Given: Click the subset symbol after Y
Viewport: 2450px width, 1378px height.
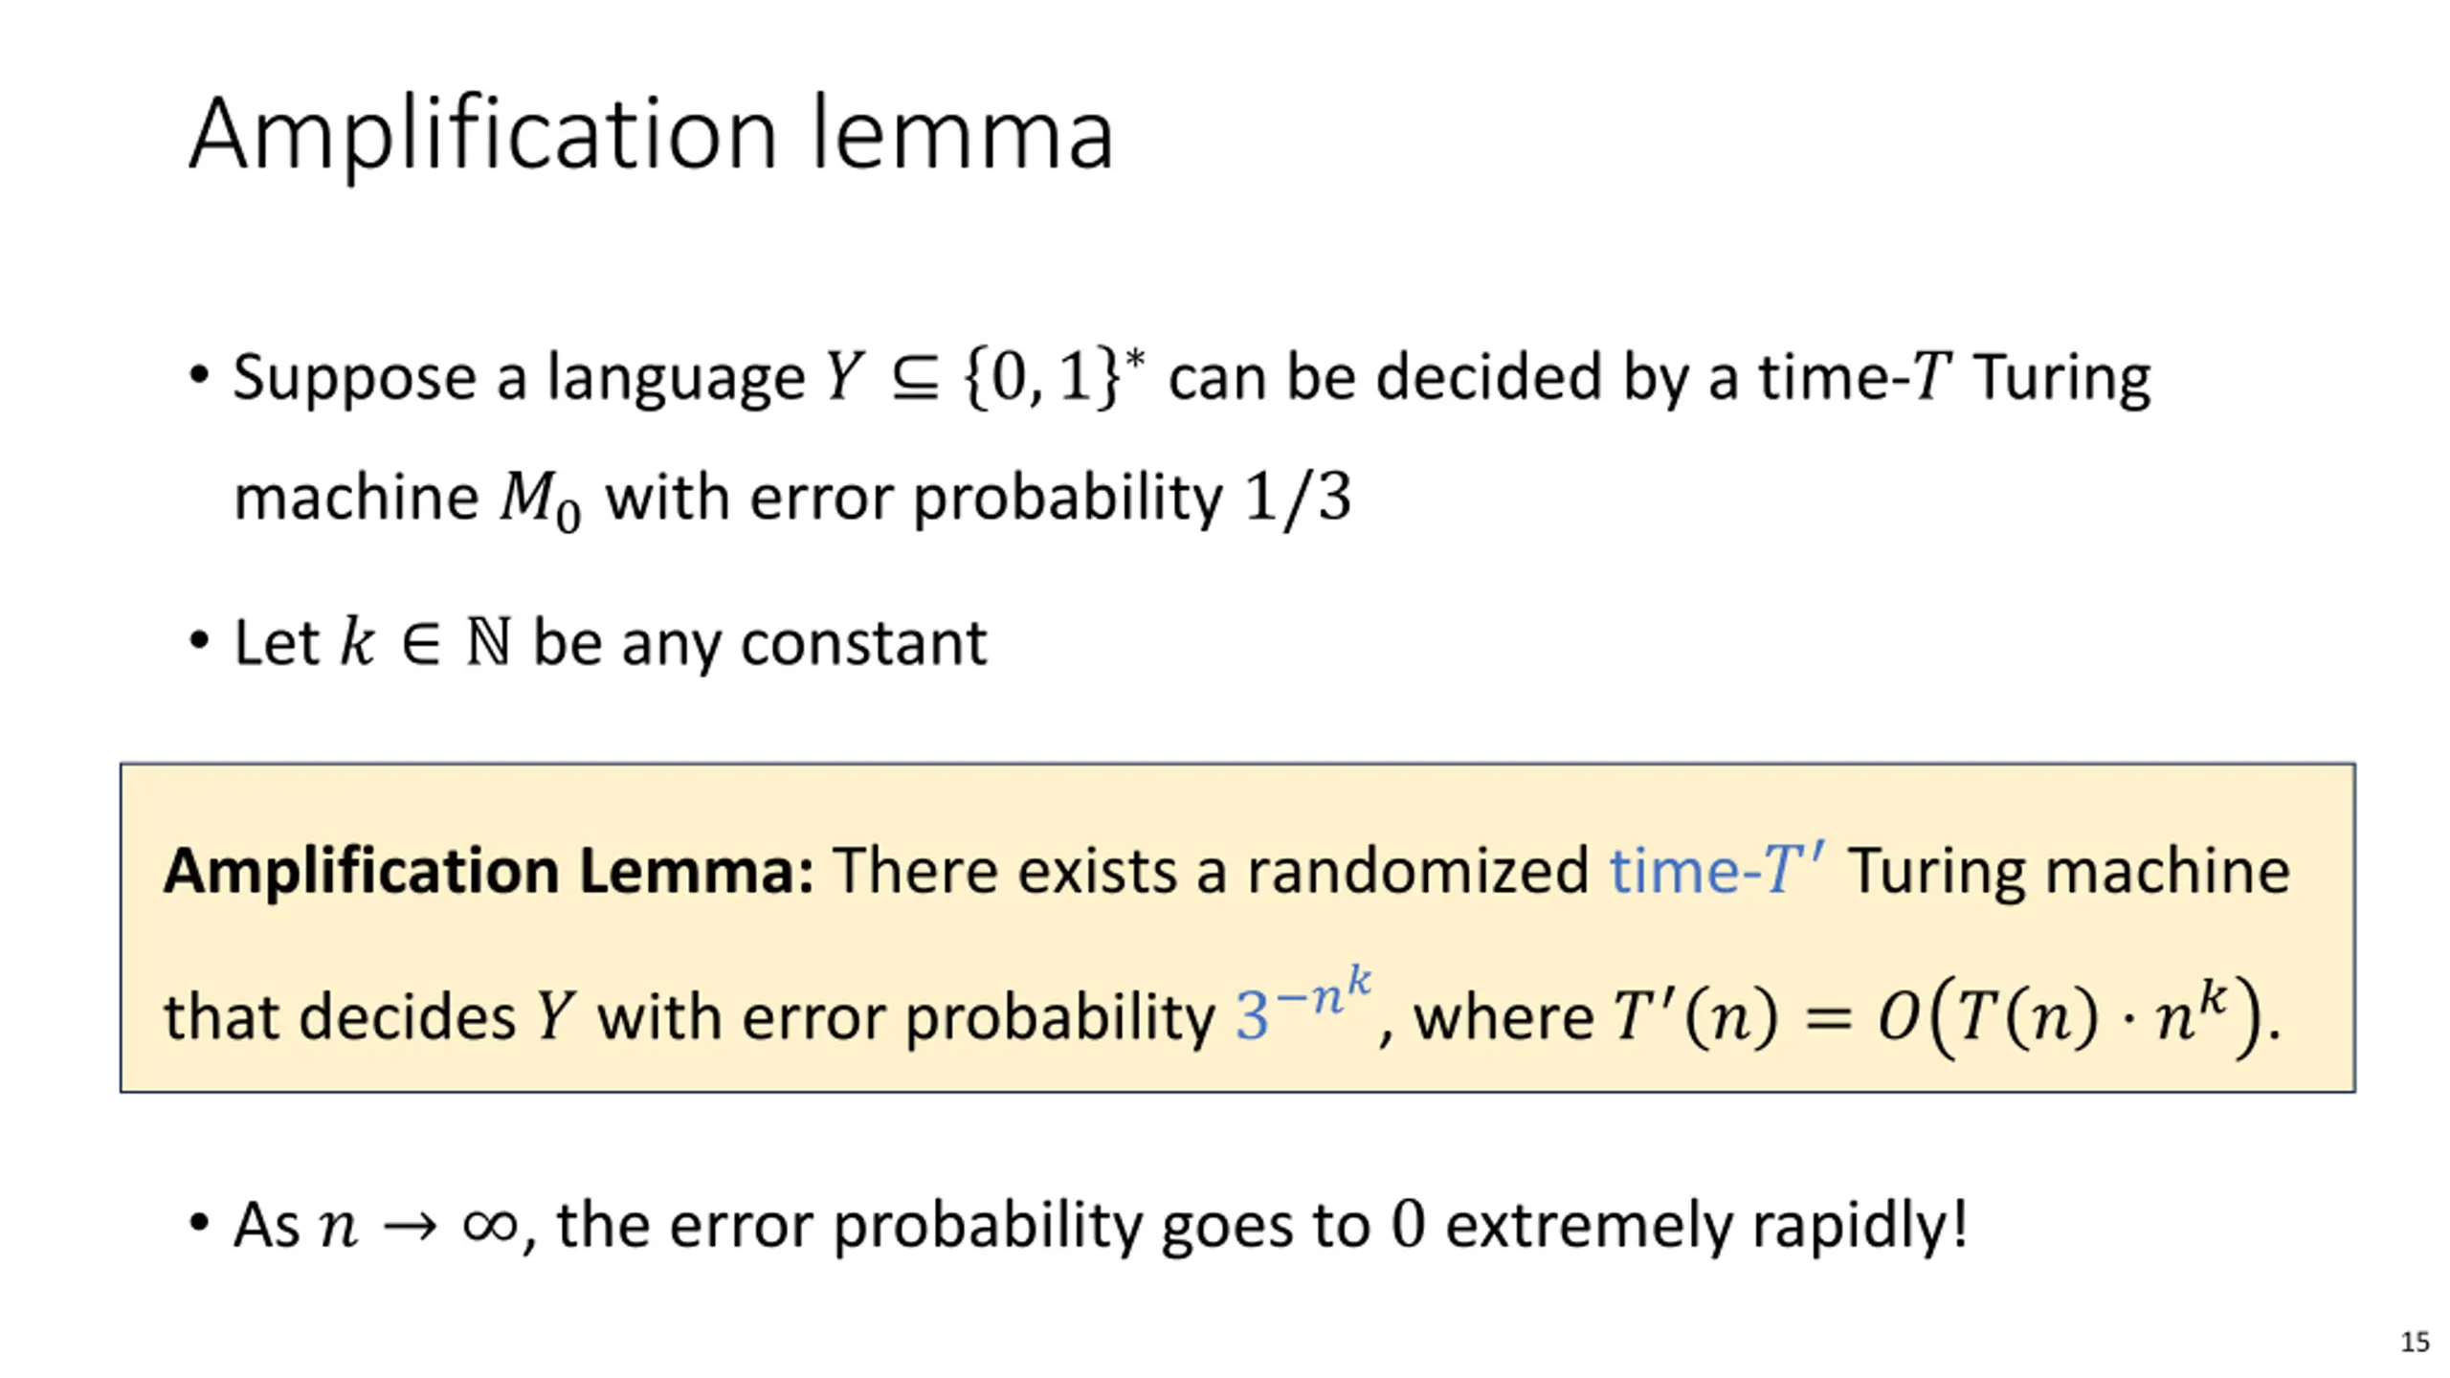Looking at the screenshot, I should (x=914, y=379).
